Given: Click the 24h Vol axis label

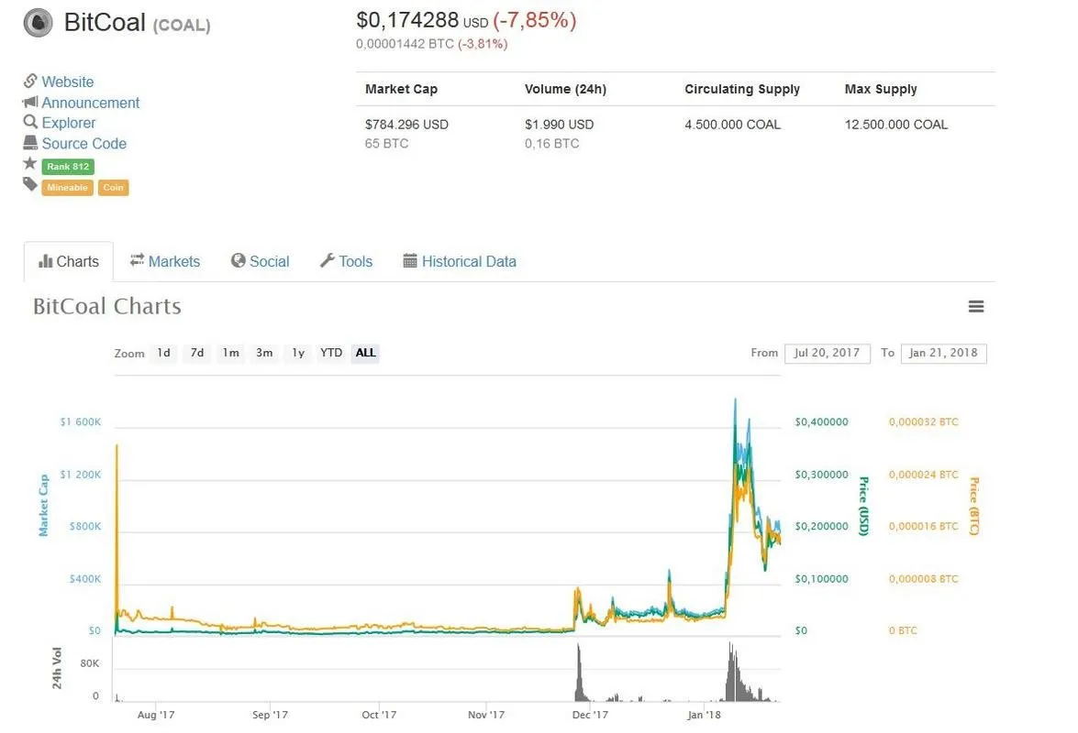Looking at the screenshot, I should (x=57, y=668).
